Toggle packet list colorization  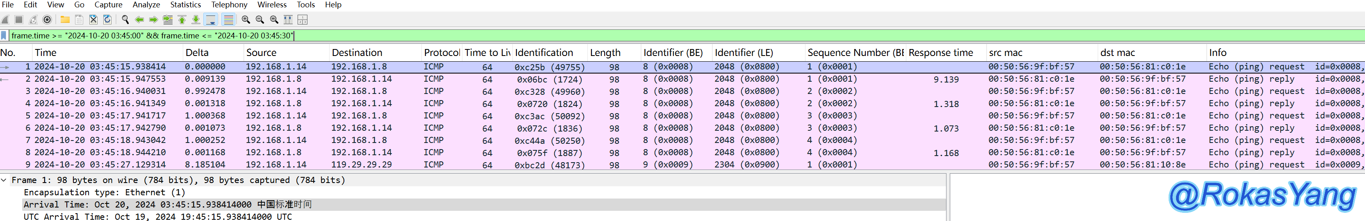[x=228, y=20]
